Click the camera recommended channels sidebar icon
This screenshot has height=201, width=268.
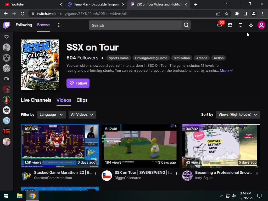click(7, 79)
